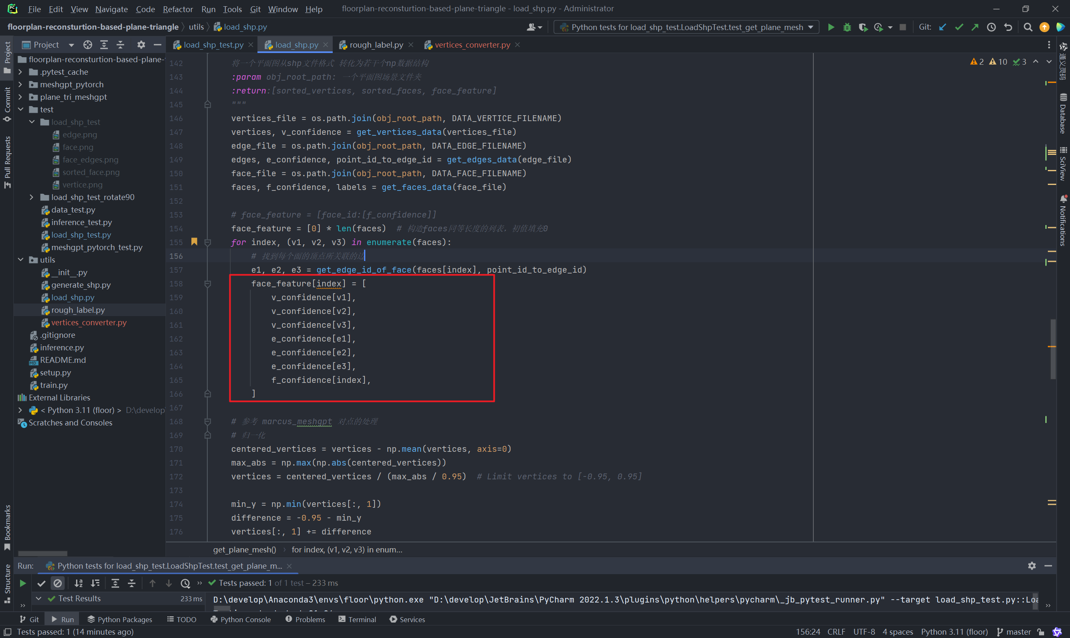Open run configuration dropdown
This screenshot has width=1070, height=638.
tap(810, 27)
